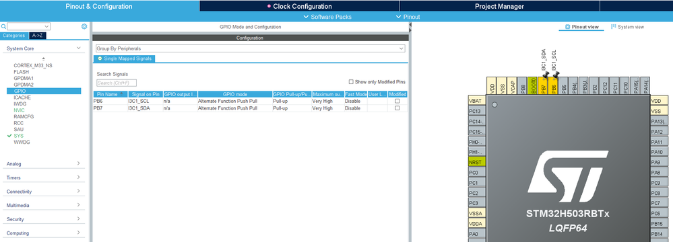Viewport: 673px width, 242px height.
Task: Enable Show only Modified Pins checkbox
Action: (351, 82)
